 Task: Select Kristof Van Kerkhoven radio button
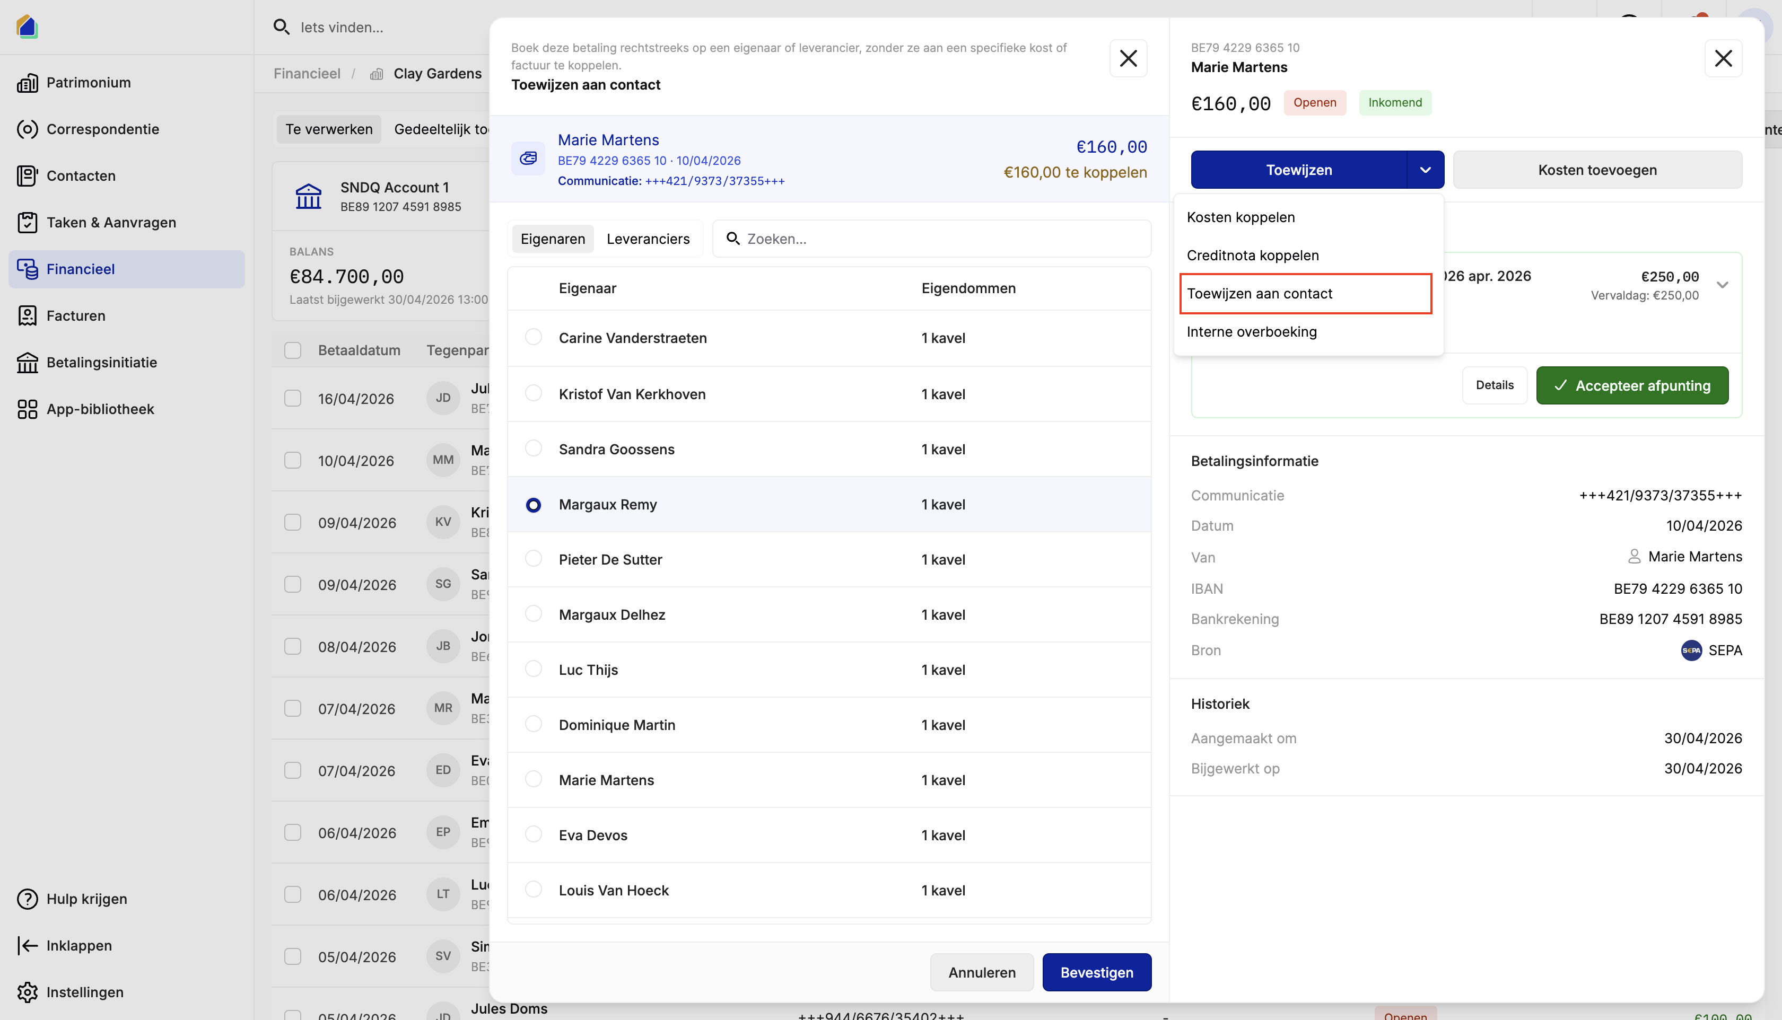coord(533,393)
